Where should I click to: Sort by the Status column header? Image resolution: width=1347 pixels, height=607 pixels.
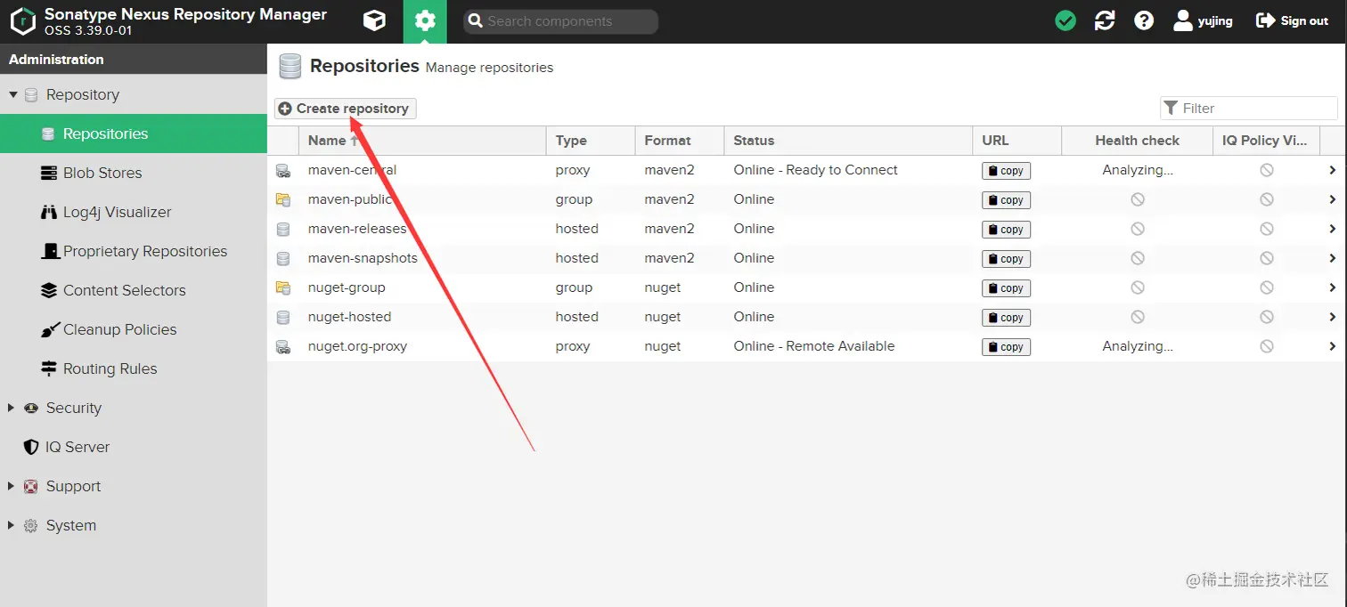[848, 141]
